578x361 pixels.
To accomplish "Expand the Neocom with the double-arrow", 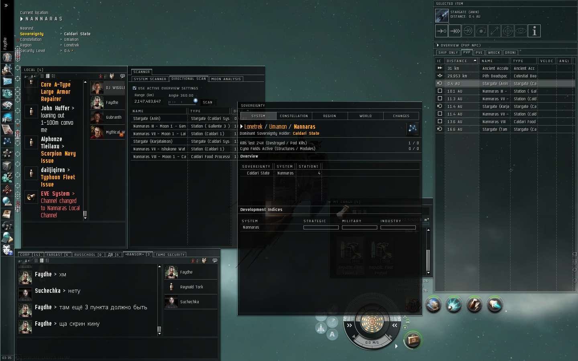I will (6, 5).
